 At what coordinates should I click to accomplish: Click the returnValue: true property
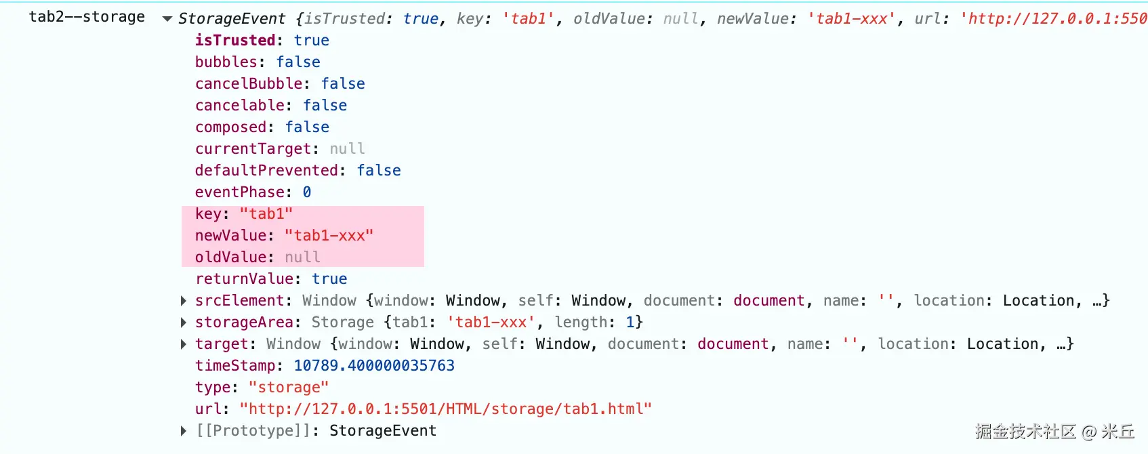[271, 279]
